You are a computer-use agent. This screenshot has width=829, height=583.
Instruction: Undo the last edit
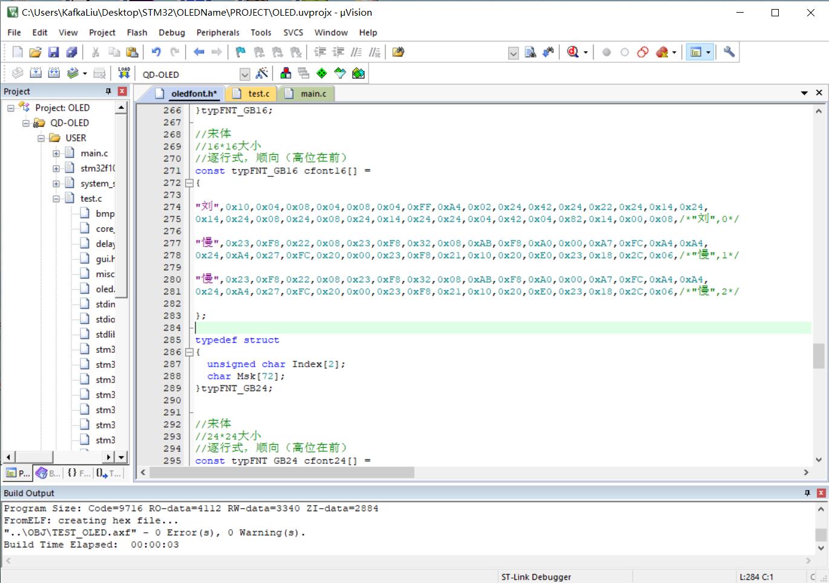tap(156, 53)
